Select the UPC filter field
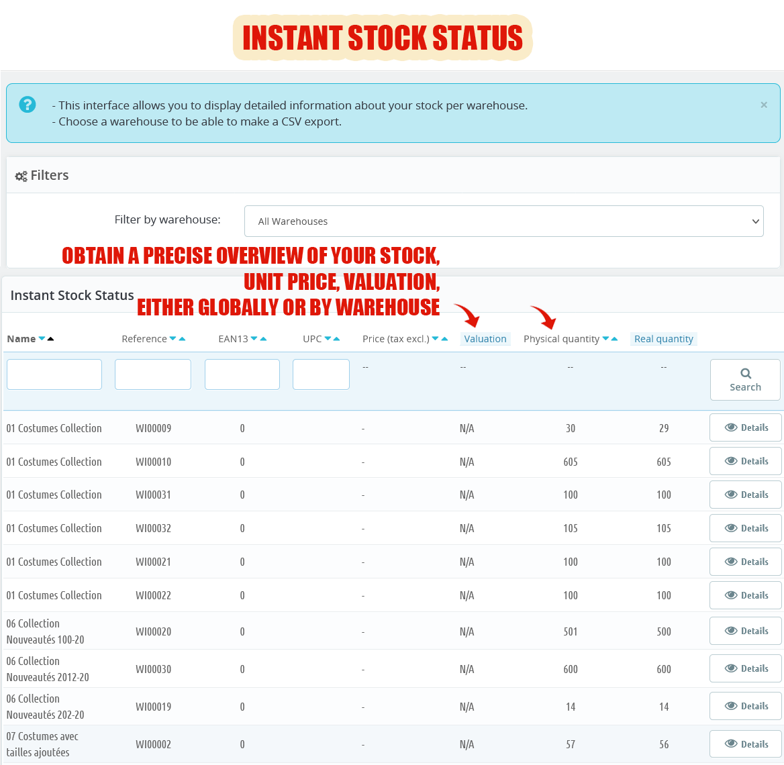This screenshot has height=765, width=784. pyautogui.click(x=321, y=374)
